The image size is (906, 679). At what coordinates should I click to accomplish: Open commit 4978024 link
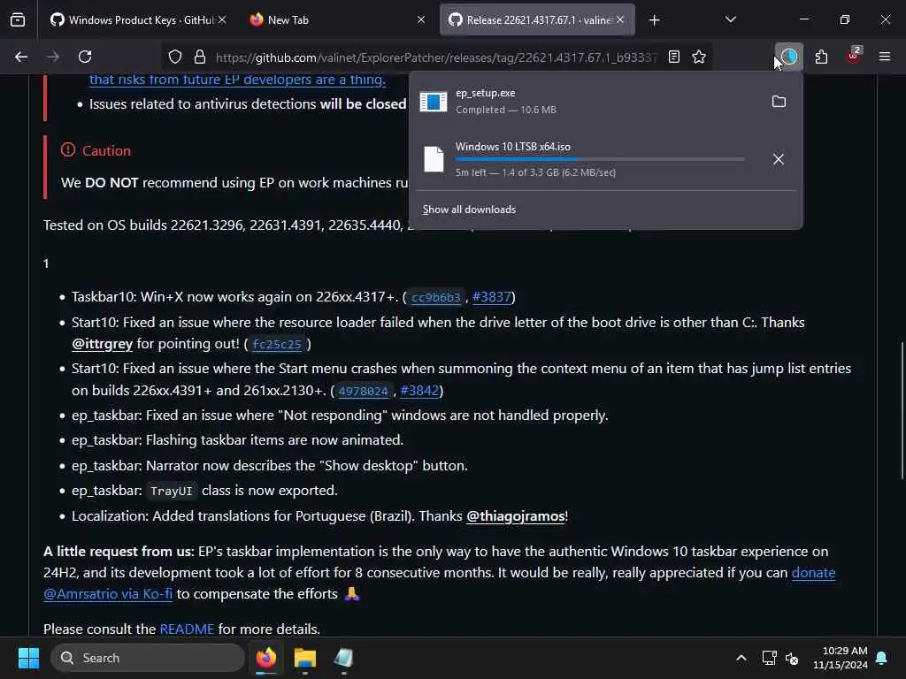364,391
